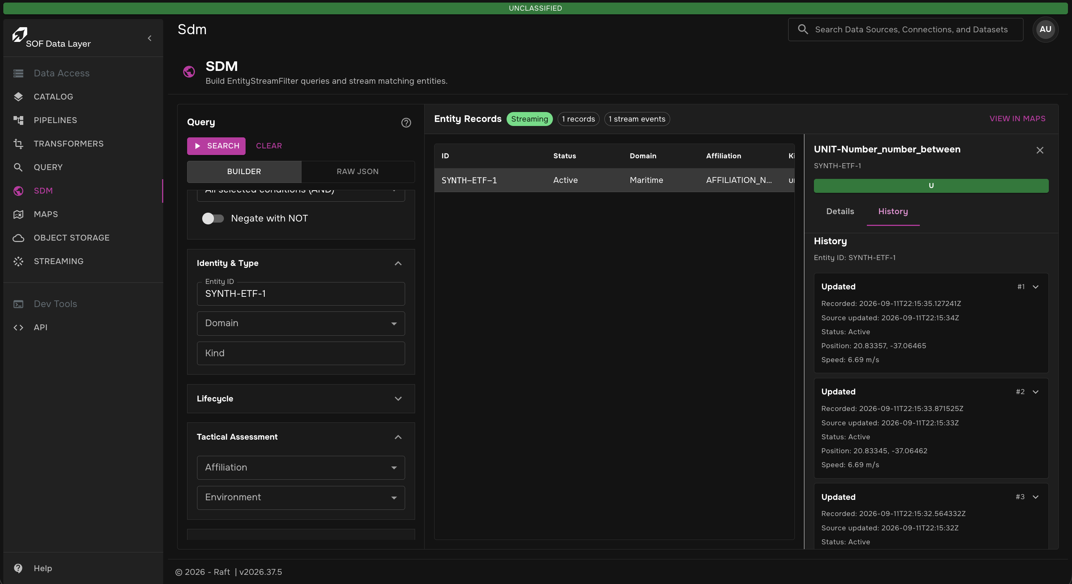Switch to the RAW JSON tab
The image size is (1072, 584).
(357, 172)
